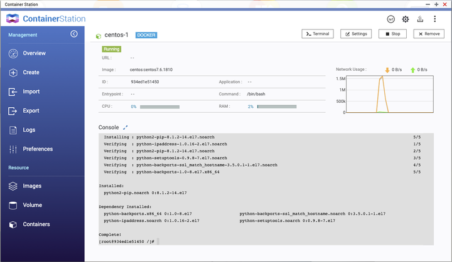Open the three-dot more menu
This screenshot has height=262, width=452.
pos(434,19)
